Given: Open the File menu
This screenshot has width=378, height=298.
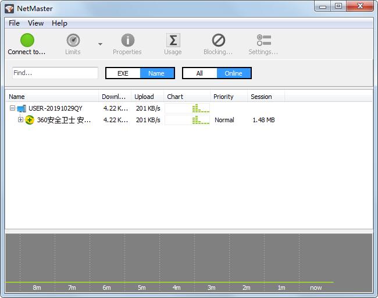Looking at the screenshot, I should (14, 23).
